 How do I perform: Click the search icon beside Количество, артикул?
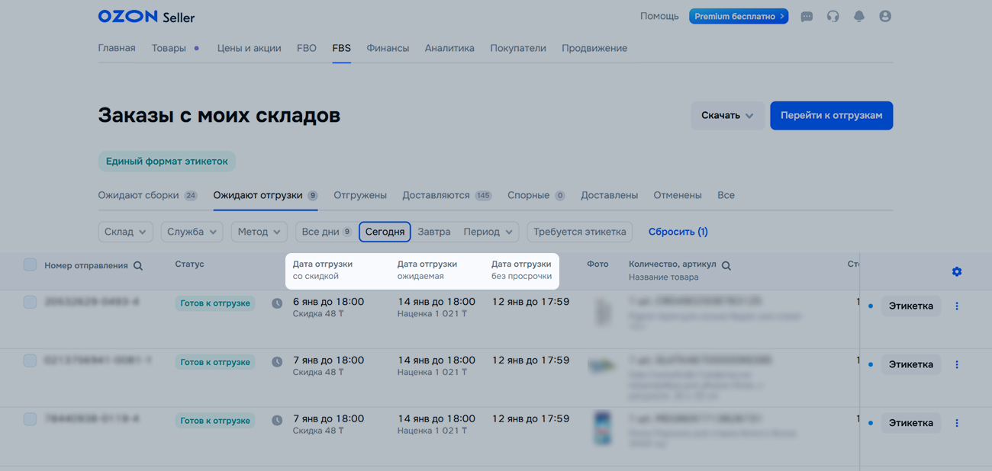(726, 266)
